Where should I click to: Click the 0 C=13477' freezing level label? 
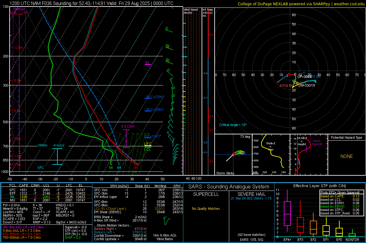153,137
